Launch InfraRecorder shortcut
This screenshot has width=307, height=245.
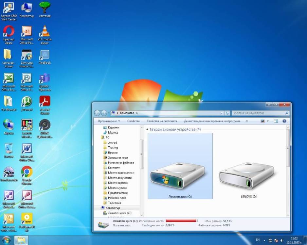pos(9,174)
